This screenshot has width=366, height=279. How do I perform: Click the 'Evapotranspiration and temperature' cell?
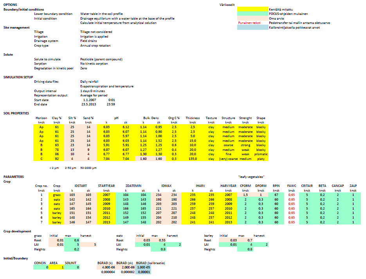(x=107, y=86)
